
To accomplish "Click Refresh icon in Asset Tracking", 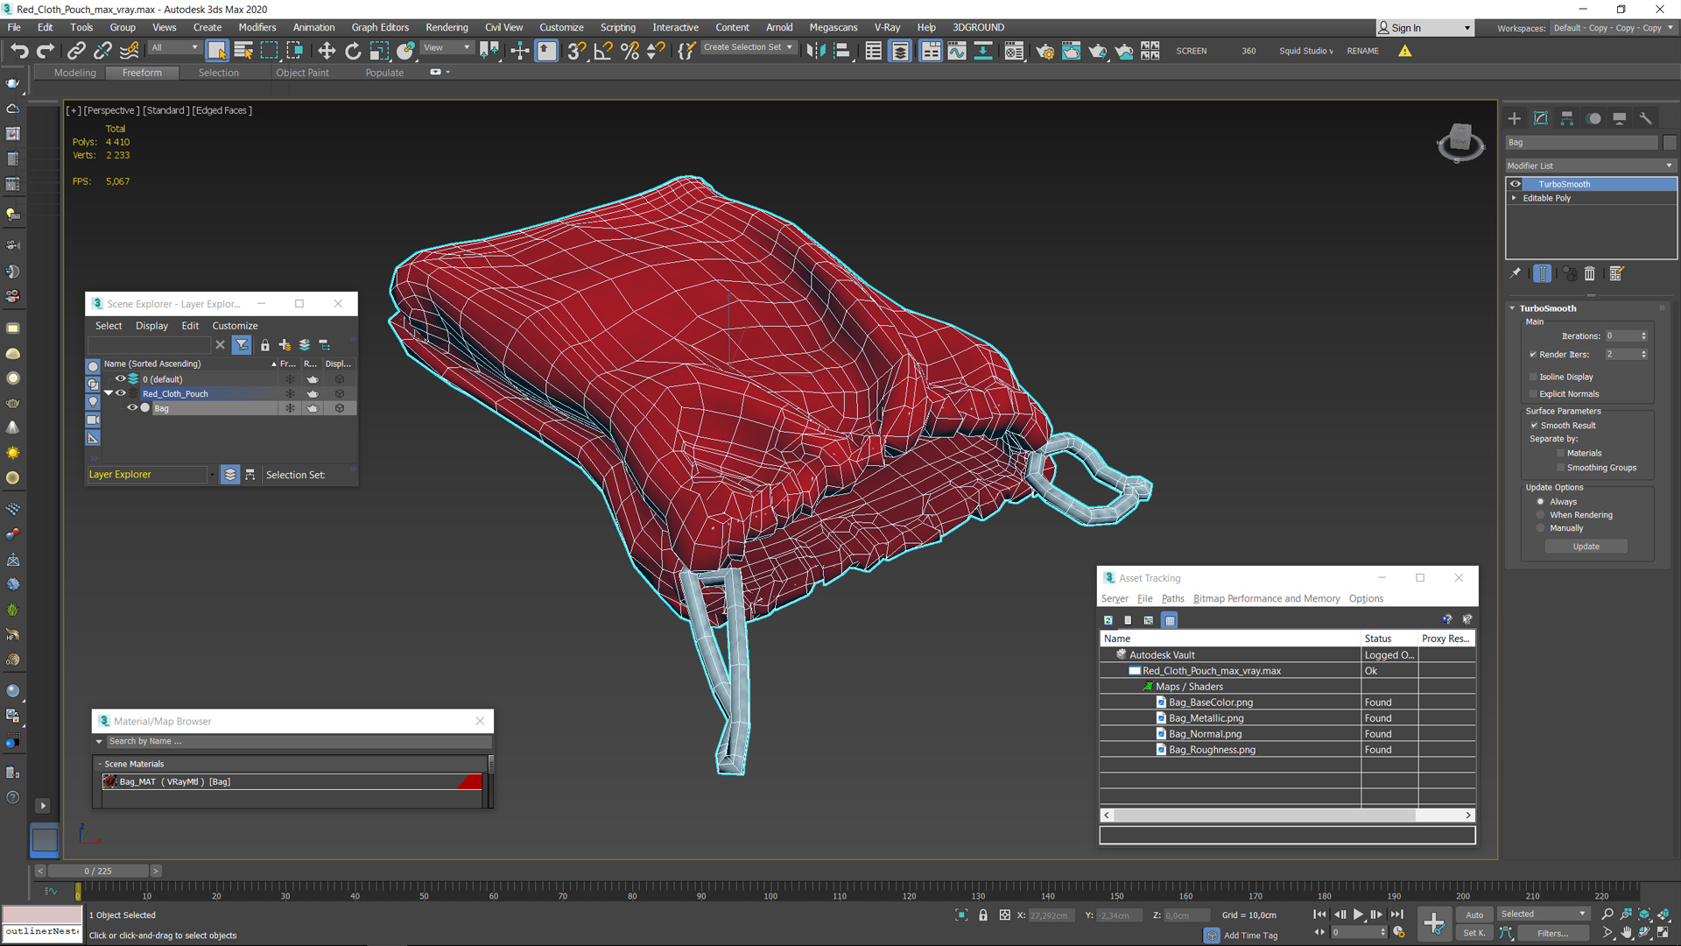I will 1108,620.
